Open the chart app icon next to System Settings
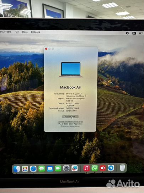The width and height of the screenshot is (144, 193). click(75, 168)
